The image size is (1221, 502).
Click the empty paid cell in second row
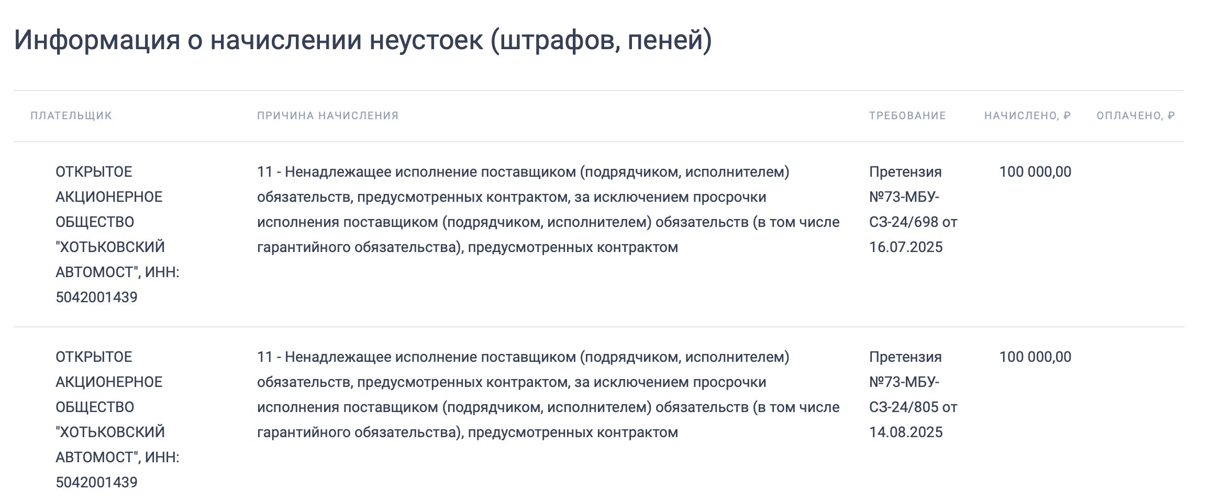(x=1135, y=357)
